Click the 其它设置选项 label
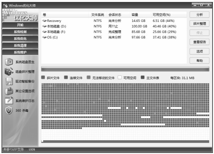Screen dimensions: 214x154 pyautogui.click(x=25, y=91)
